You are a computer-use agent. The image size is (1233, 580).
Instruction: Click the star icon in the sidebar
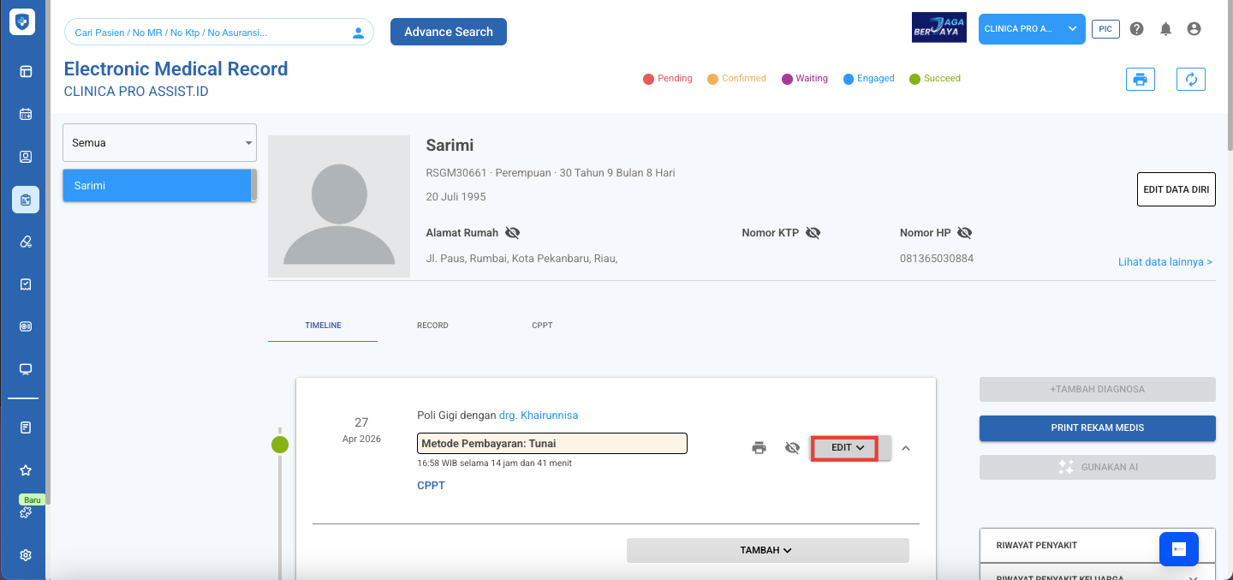tap(26, 470)
